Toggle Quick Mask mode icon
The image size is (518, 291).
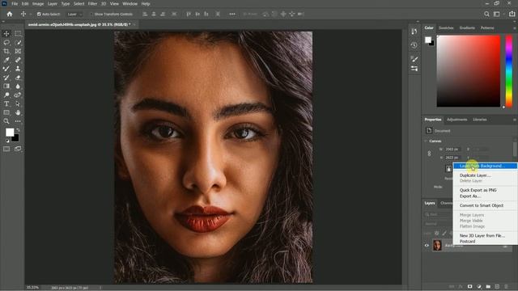pyautogui.click(x=6, y=149)
